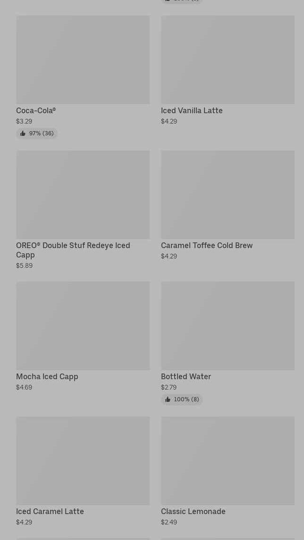Open the Iced Vanilla Latte image
Screen dimensions: 304x540
228,59
